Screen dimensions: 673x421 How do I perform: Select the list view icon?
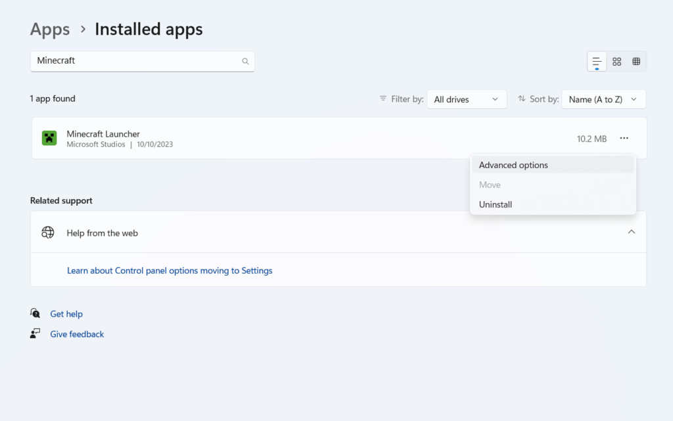[596, 61]
